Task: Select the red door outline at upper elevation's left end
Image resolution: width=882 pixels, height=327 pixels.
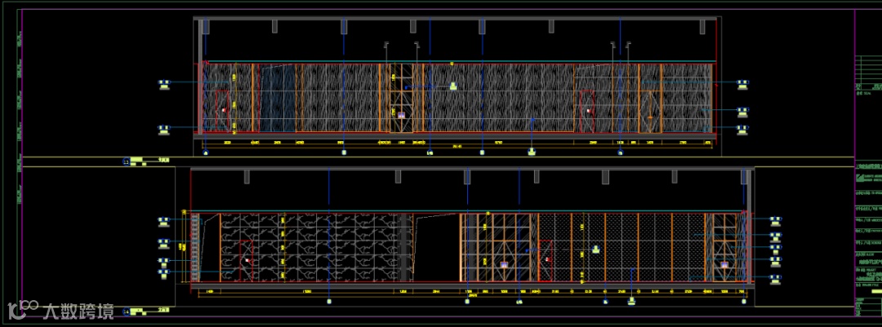Action: (x=222, y=111)
